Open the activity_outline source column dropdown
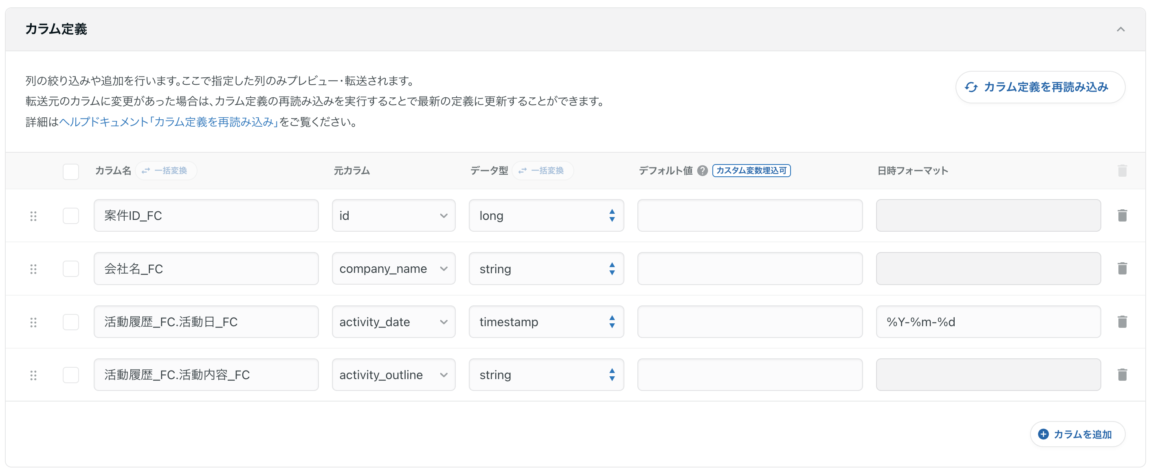1151x474 pixels. pos(394,375)
